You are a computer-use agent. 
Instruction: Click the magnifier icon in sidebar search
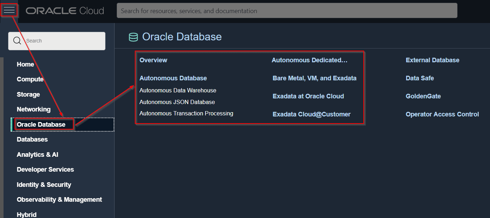(x=17, y=41)
